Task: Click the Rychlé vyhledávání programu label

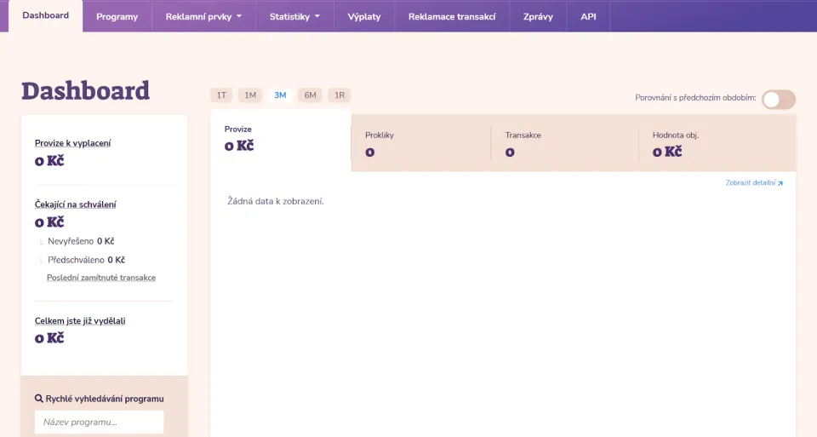Action: tap(105, 399)
